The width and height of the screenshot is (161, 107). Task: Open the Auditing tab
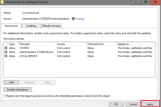[31, 26]
